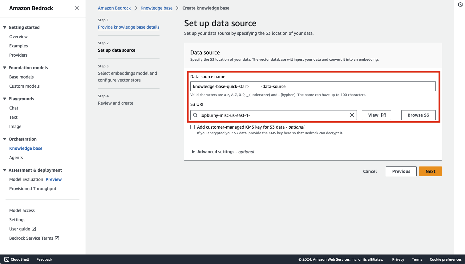Open User guide via its external link icon

34,229
